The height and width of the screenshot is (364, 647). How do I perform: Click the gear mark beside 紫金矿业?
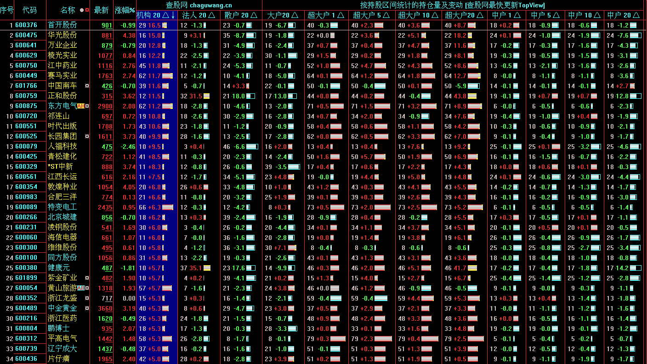coord(87,278)
